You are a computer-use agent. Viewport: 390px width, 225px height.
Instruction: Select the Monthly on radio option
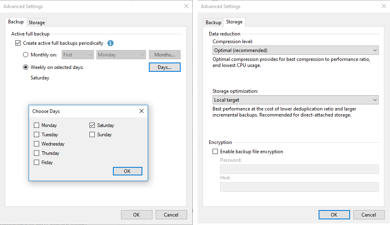pos(26,55)
